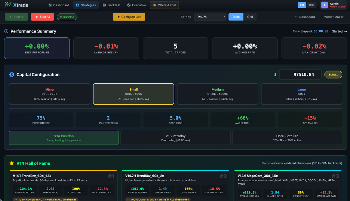
Task: Open the V14.7 TrendRev_60d_1.5x card
Action: tap(64, 185)
